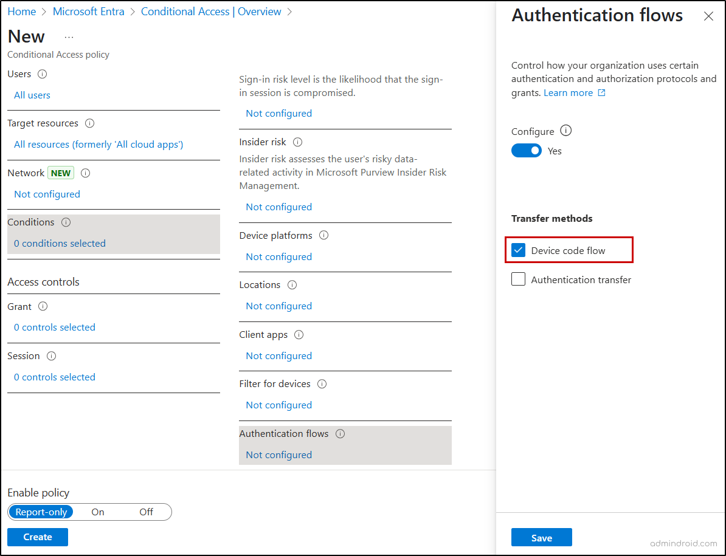This screenshot has width=726, height=556.
Task: Click the info icon next to Filter for devices
Action: [322, 383]
